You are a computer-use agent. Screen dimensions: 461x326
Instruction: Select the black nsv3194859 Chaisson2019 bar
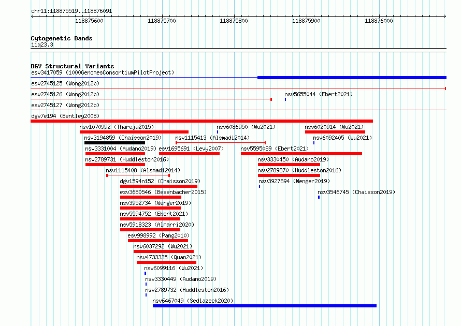[114, 143]
